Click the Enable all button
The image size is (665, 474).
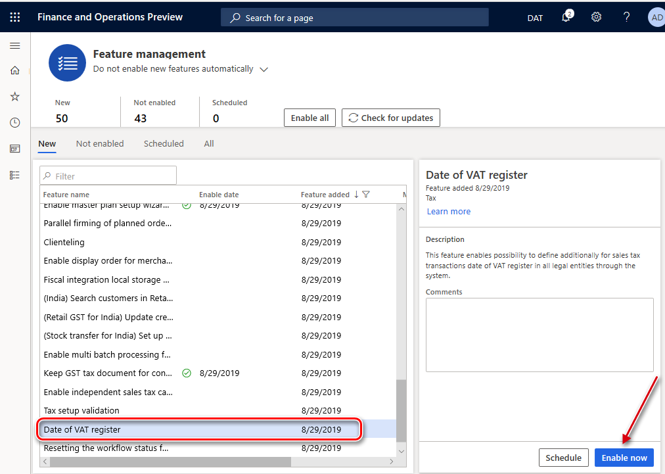click(x=310, y=118)
